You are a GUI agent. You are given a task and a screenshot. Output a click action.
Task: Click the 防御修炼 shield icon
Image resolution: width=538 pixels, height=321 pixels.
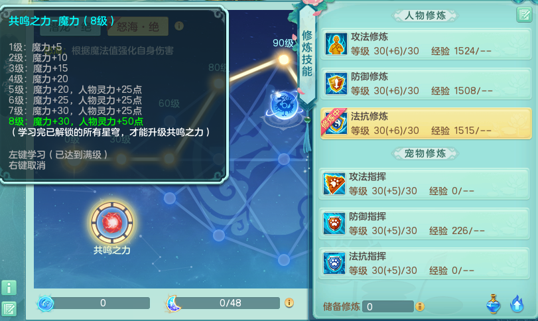pyautogui.click(x=336, y=84)
